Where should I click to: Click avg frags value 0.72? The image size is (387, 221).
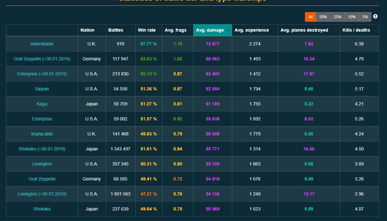pyautogui.click(x=178, y=179)
